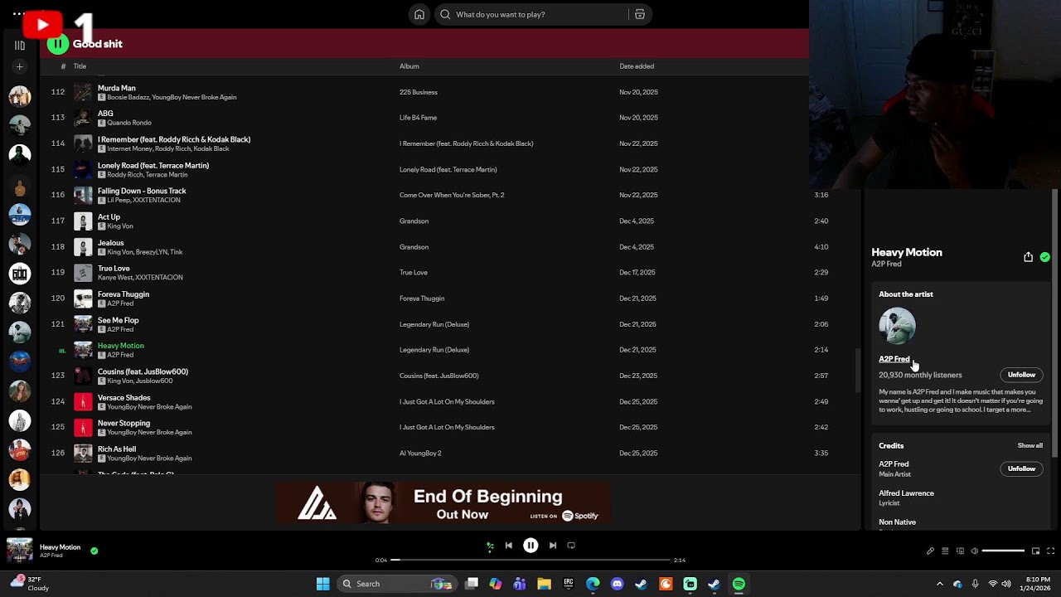Open File Explorer from the taskbar
The width and height of the screenshot is (1061, 597).
[x=544, y=584]
